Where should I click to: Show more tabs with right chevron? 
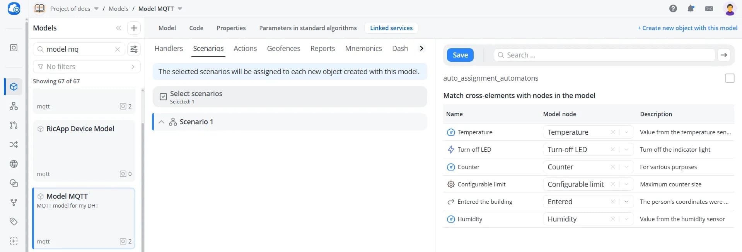click(x=421, y=49)
